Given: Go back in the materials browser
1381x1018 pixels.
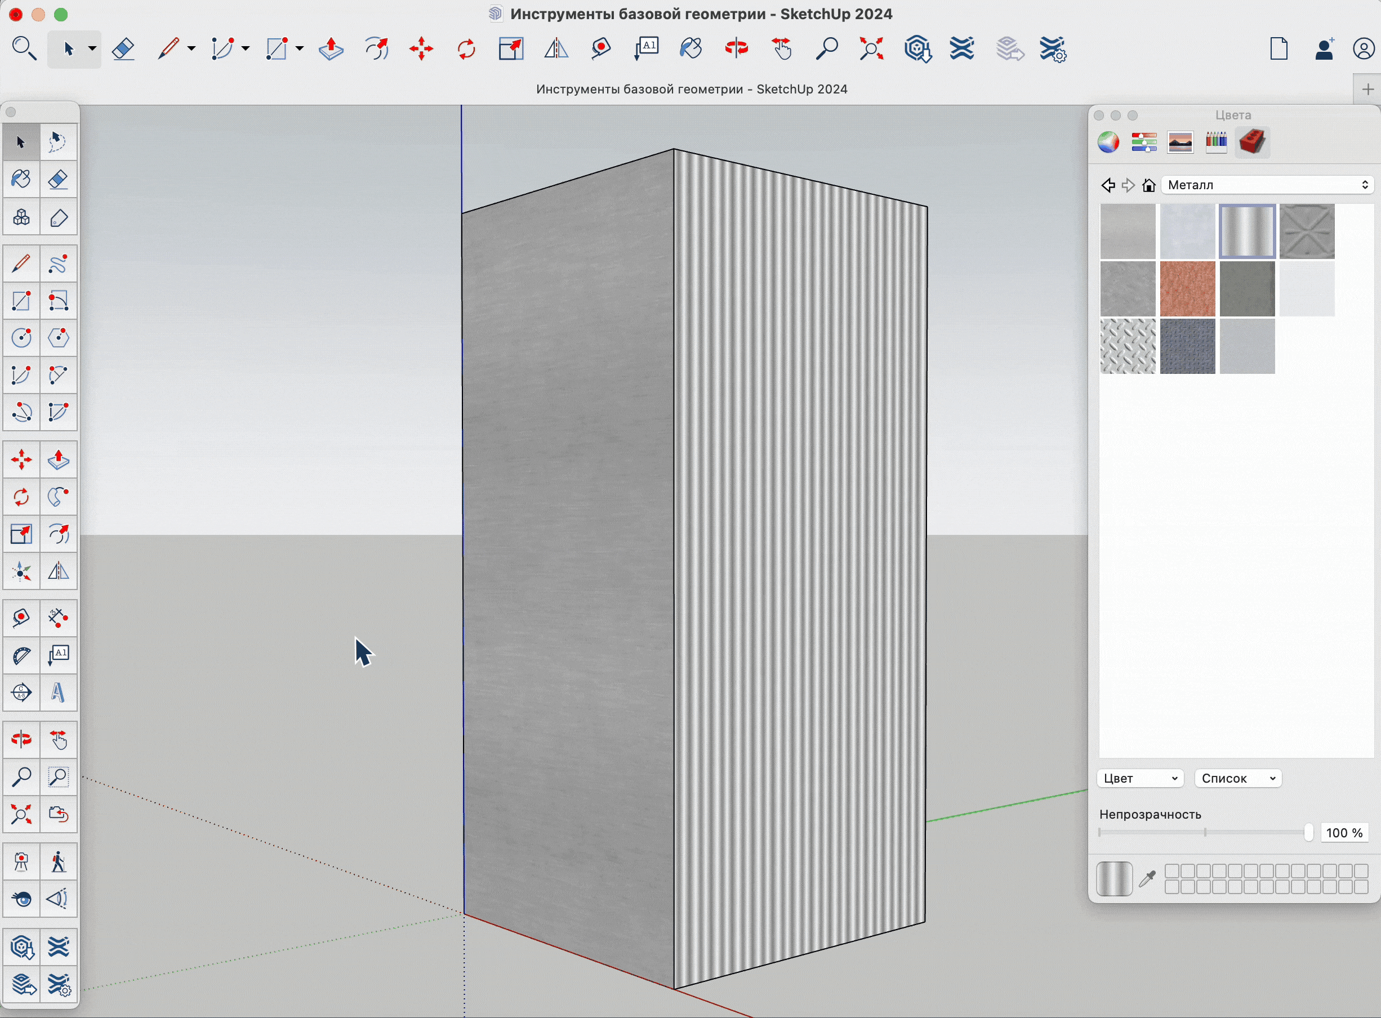Looking at the screenshot, I should (x=1108, y=185).
